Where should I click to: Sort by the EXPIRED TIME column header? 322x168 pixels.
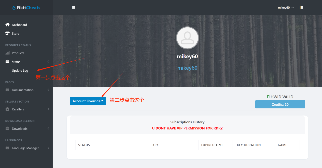coord(212,145)
